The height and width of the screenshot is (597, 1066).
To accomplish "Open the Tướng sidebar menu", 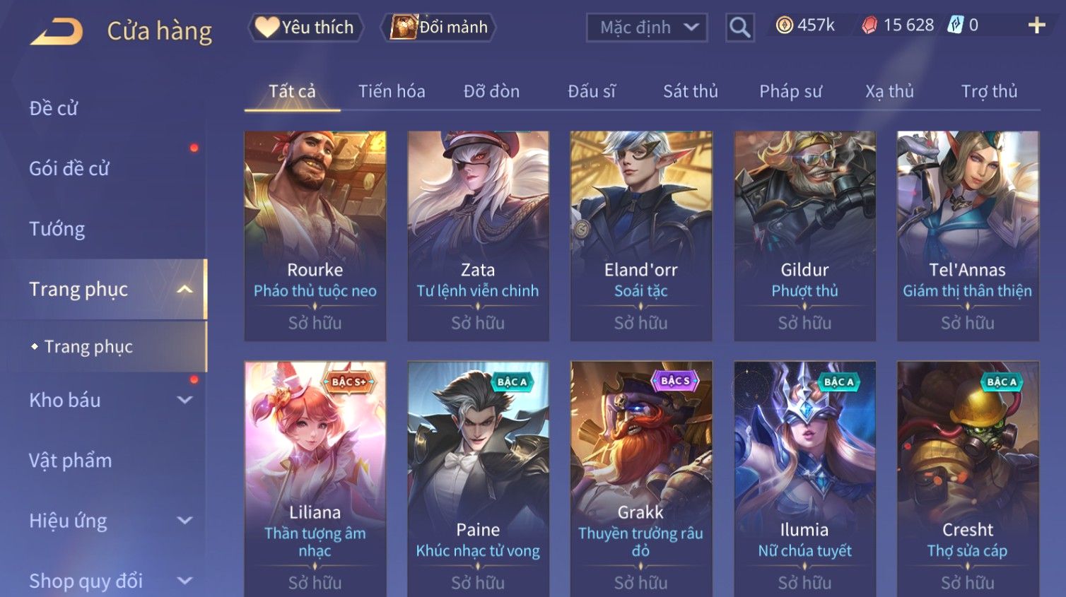I will click(x=57, y=229).
